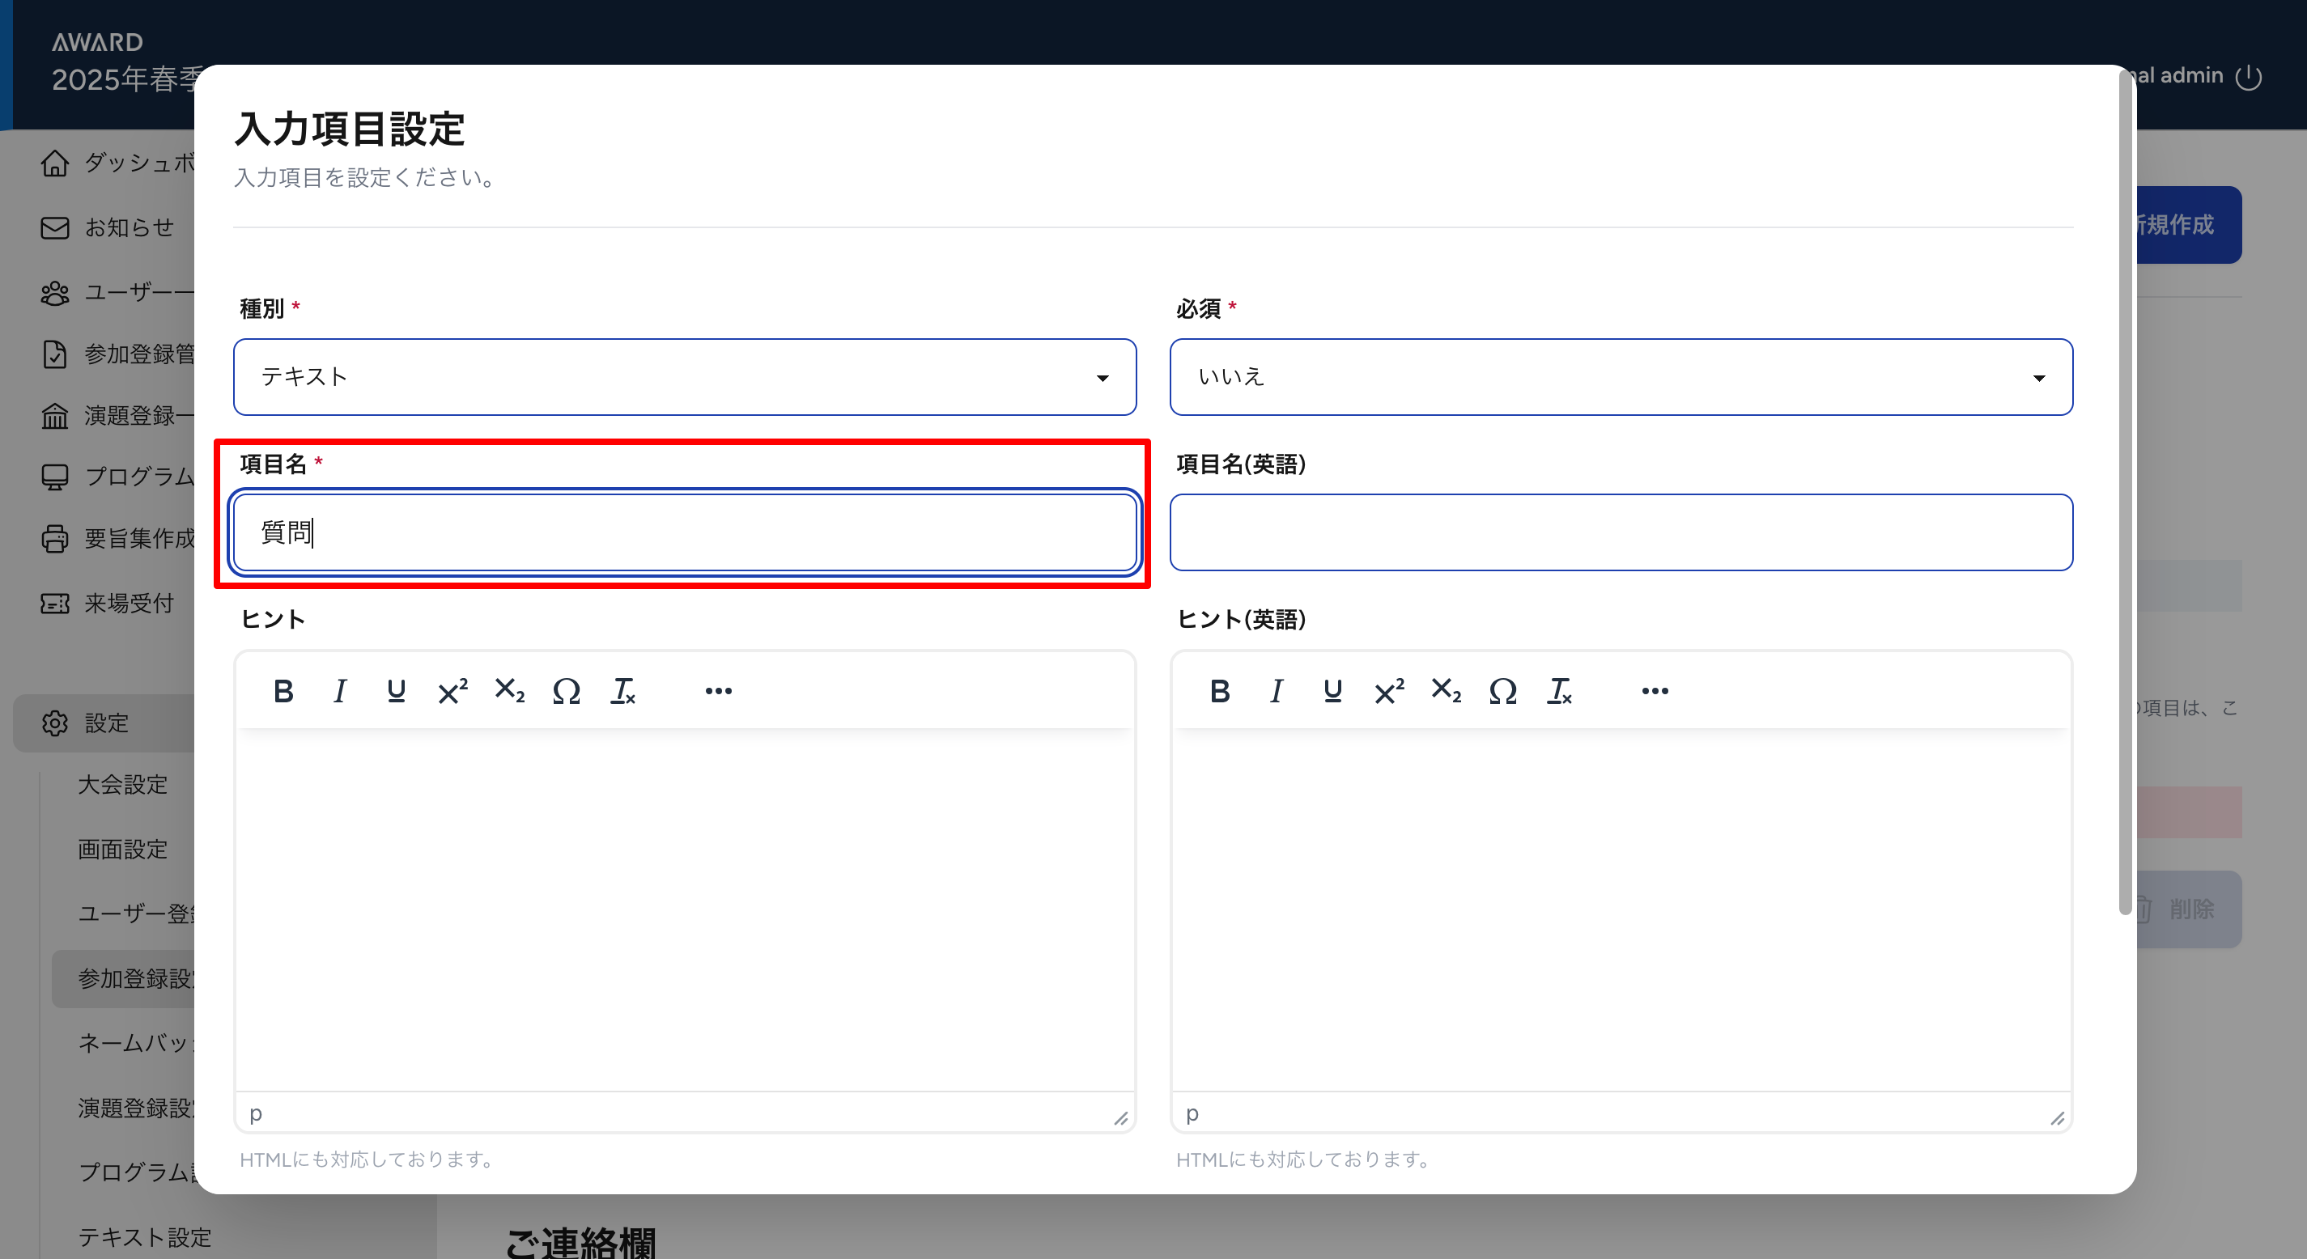Click superscript icon in ヒント editor
Screen dimensions: 2307x1259
[452, 691]
